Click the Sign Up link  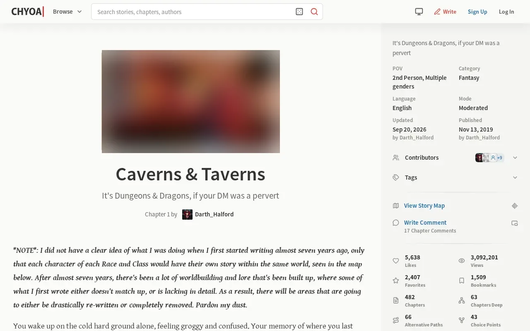click(x=477, y=12)
